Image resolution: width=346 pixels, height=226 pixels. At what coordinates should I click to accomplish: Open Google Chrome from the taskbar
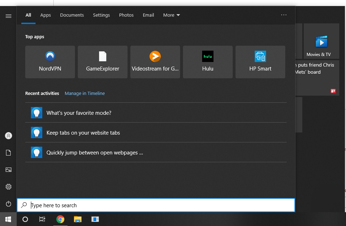pyautogui.click(x=60, y=219)
